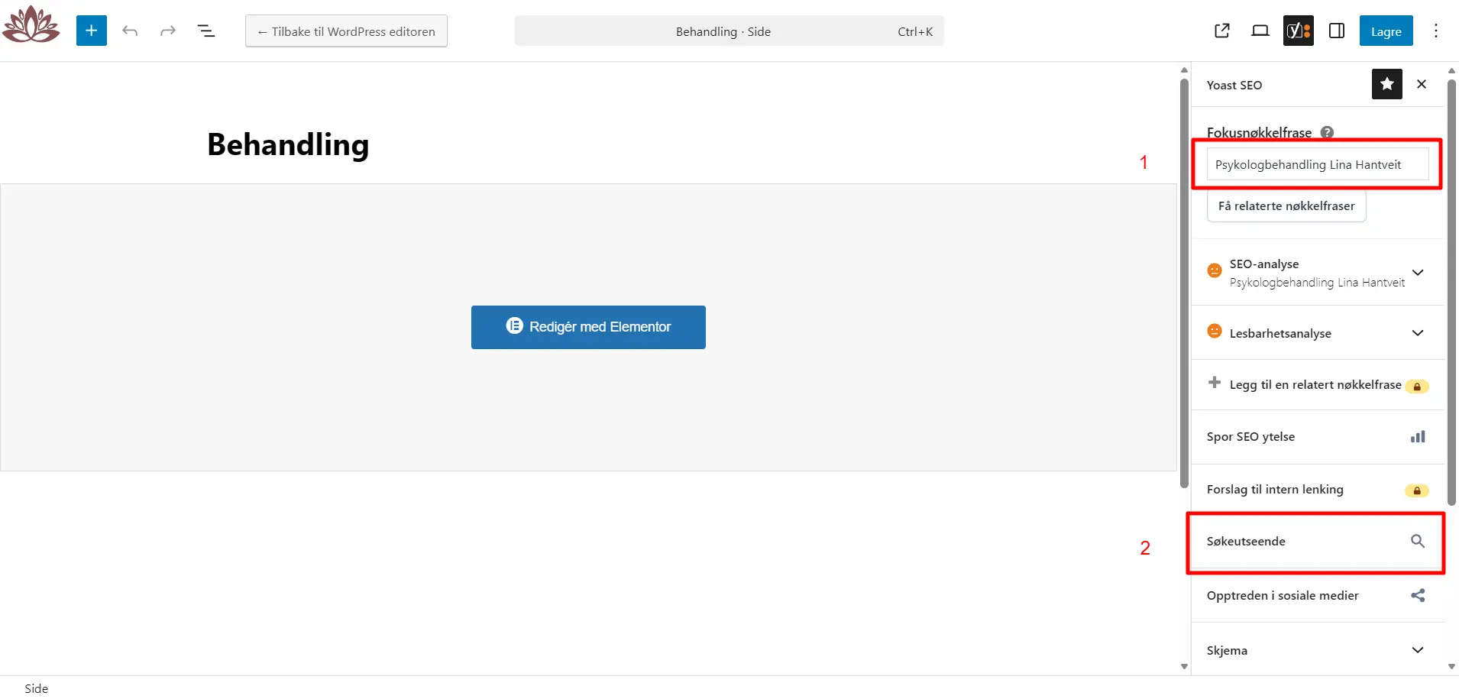The image size is (1459, 699).
Task: Open Forslag til intern lenking
Action: click(1318, 490)
